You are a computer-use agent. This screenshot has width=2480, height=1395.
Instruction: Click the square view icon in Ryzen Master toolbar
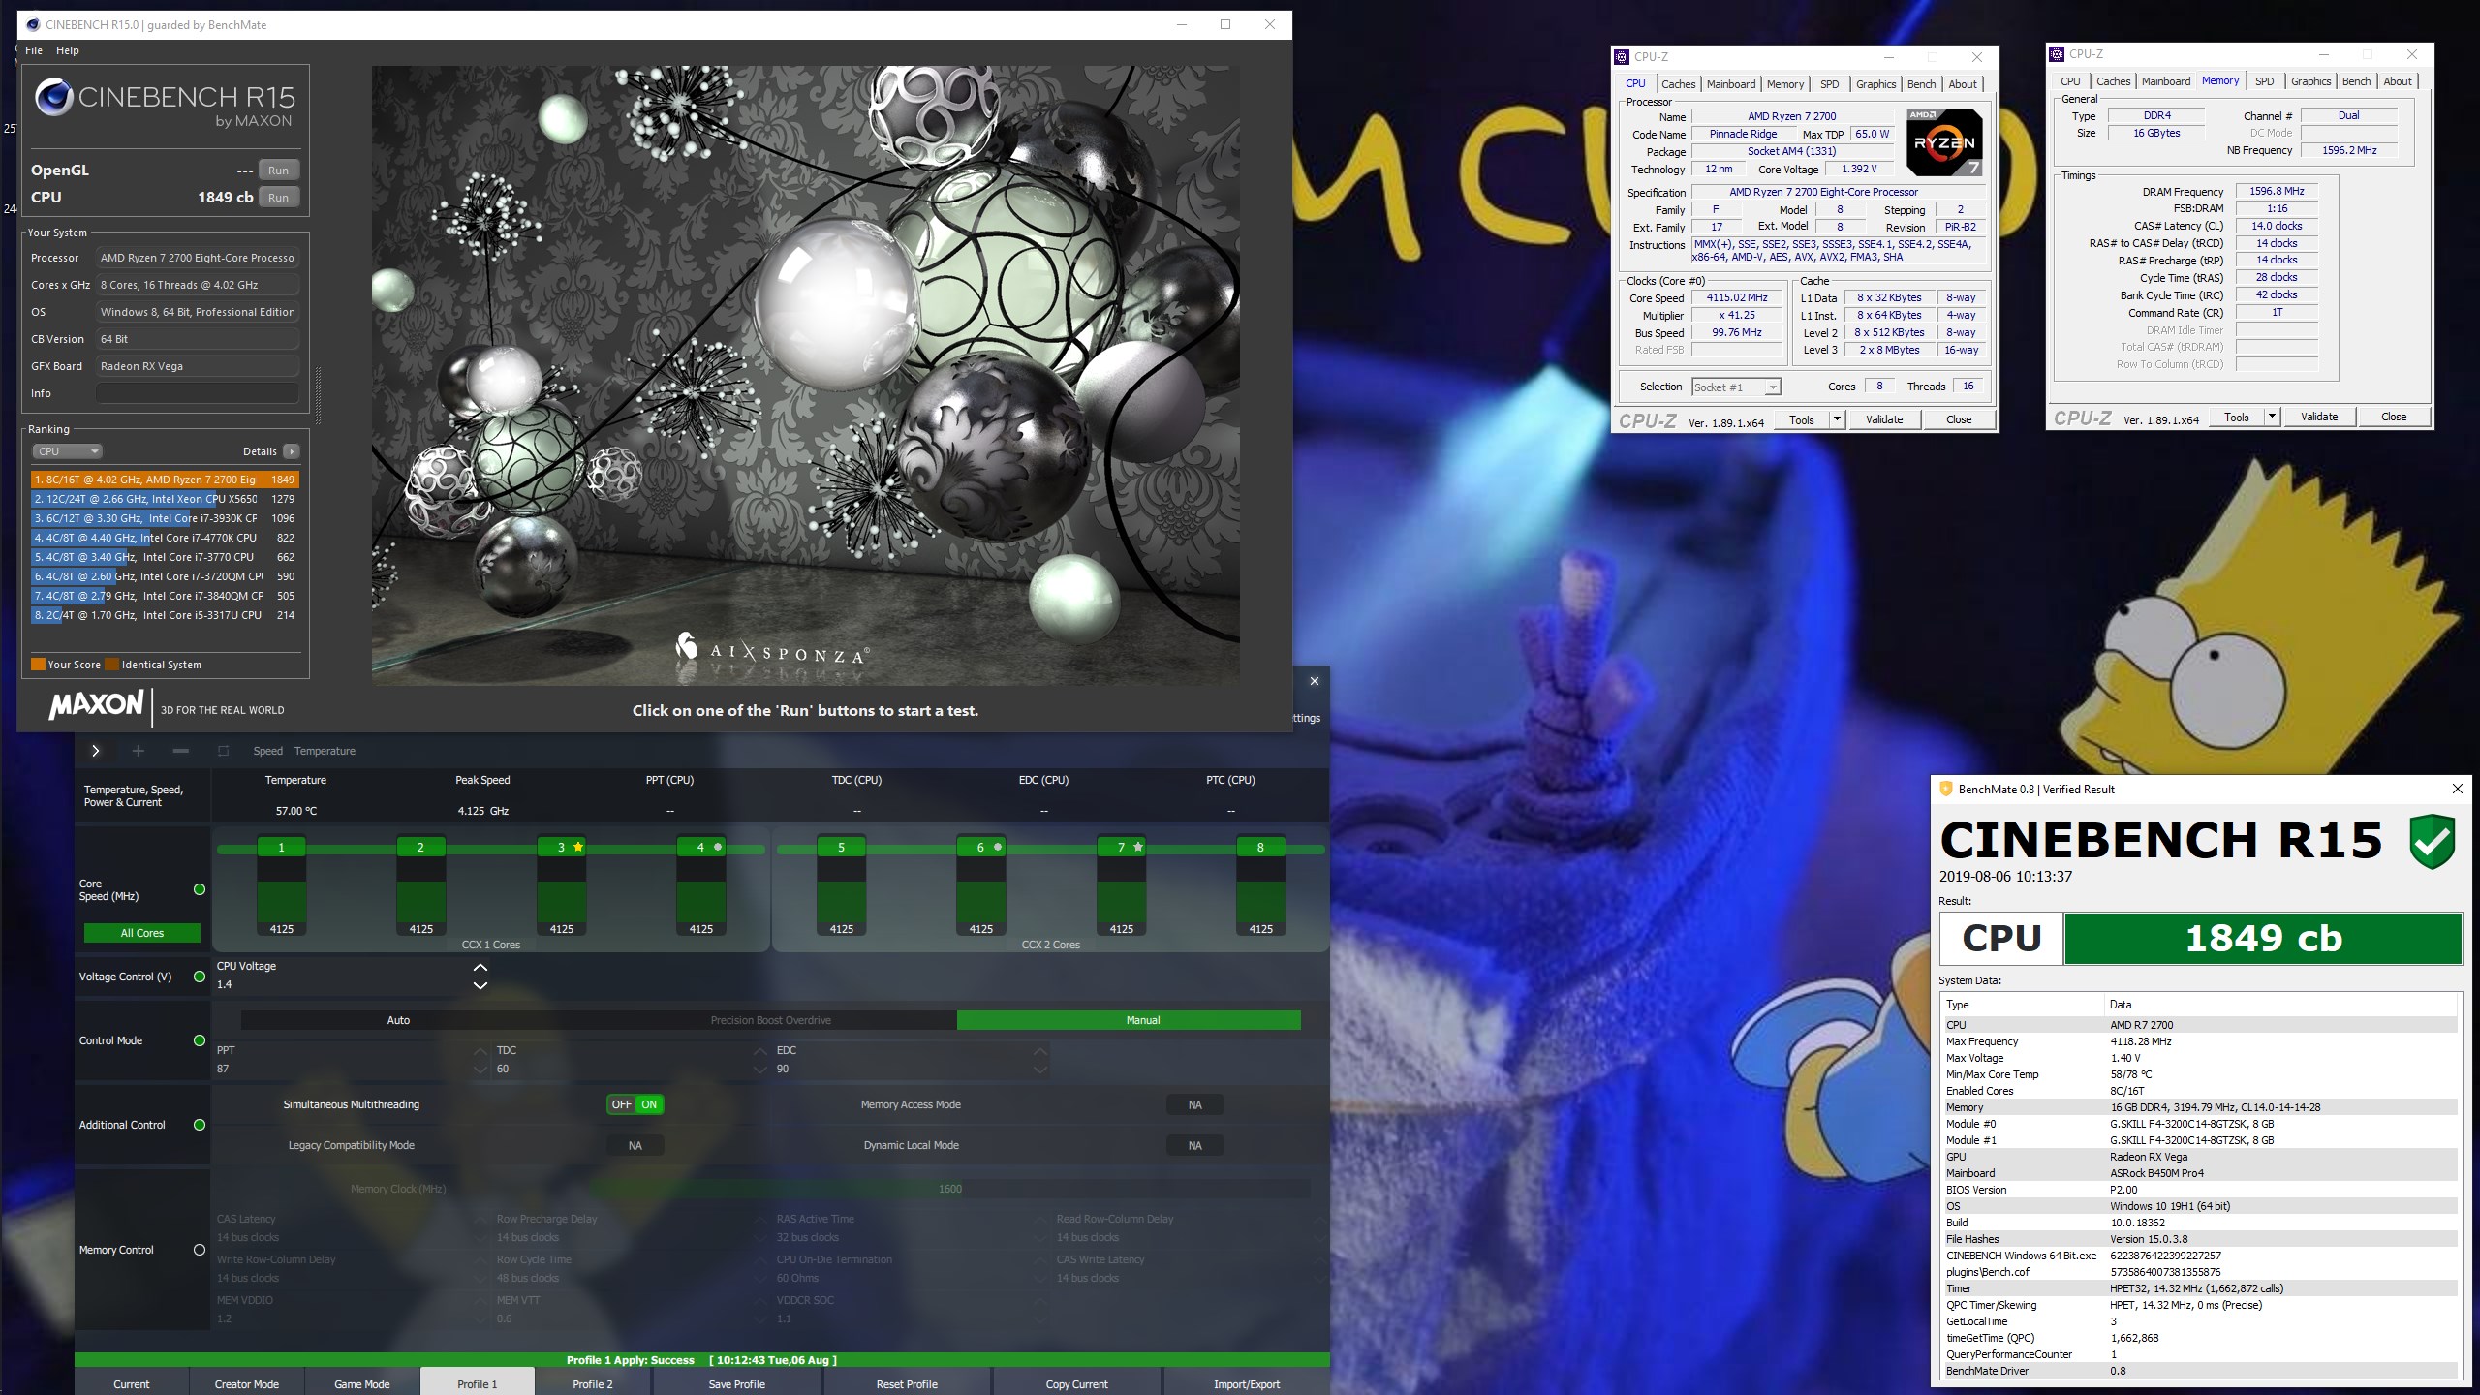[x=223, y=751]
